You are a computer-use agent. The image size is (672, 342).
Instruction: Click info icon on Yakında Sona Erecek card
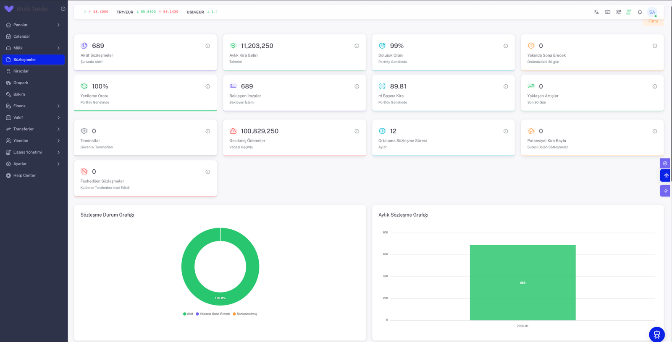(655, 46)
